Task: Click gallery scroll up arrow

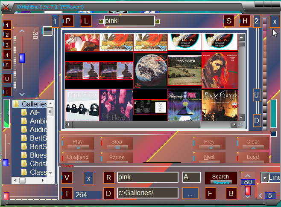Action: 241,37
